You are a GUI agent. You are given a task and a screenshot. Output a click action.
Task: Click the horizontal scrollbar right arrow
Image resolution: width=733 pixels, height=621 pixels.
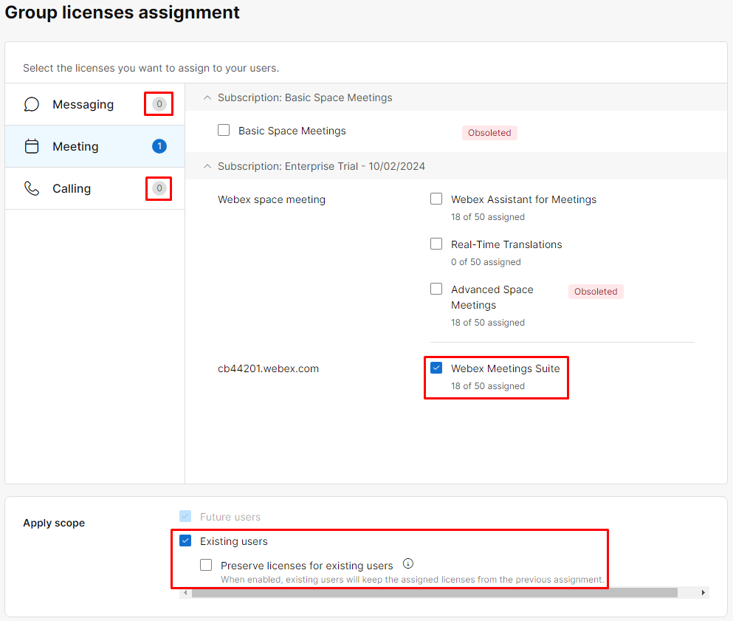(703, 592)
